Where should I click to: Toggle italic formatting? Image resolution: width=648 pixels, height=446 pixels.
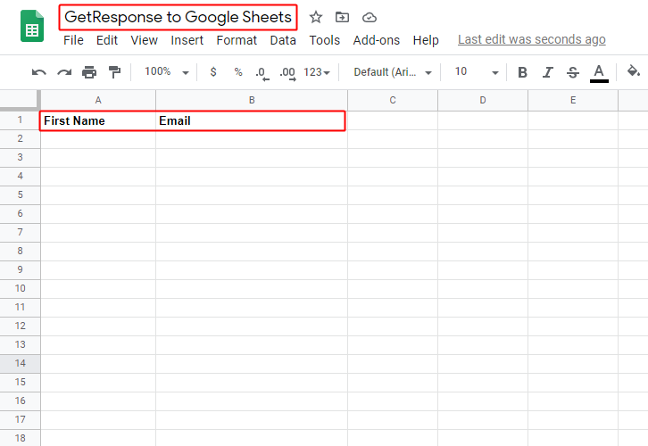click(x=547, y=72)
